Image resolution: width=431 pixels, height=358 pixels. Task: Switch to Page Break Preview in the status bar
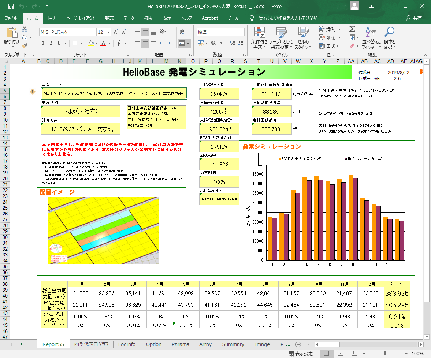click(x=354, y=353)
